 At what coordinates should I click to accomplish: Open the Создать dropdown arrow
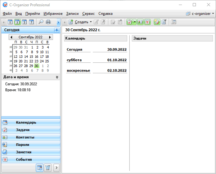click(91, 22)
